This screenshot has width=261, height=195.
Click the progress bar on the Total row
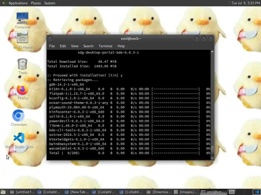(176, 153)
